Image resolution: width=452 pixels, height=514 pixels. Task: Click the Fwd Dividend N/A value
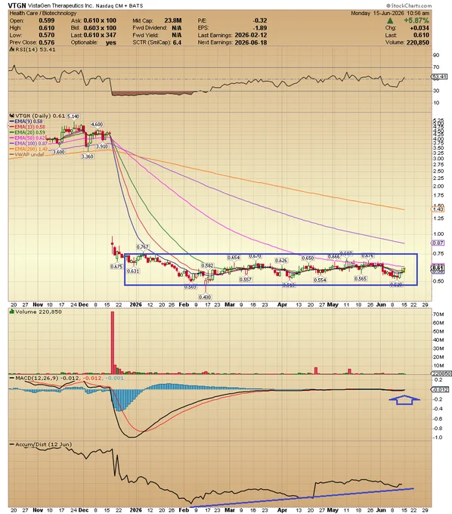(177, 28)
